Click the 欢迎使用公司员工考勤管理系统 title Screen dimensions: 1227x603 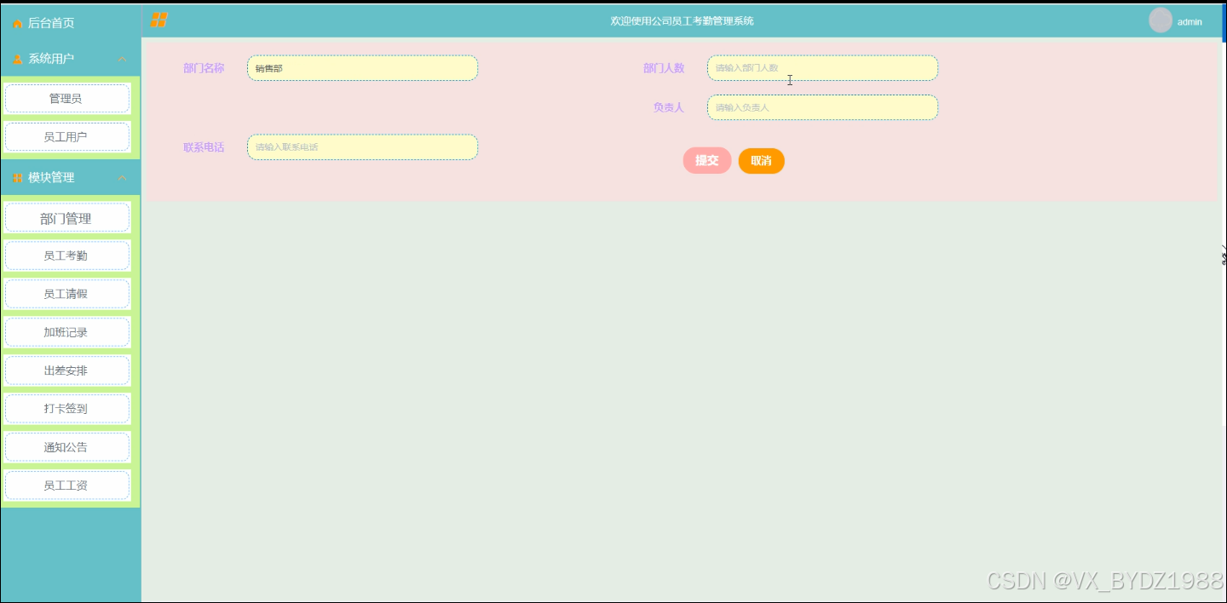(x=682, y=21)
